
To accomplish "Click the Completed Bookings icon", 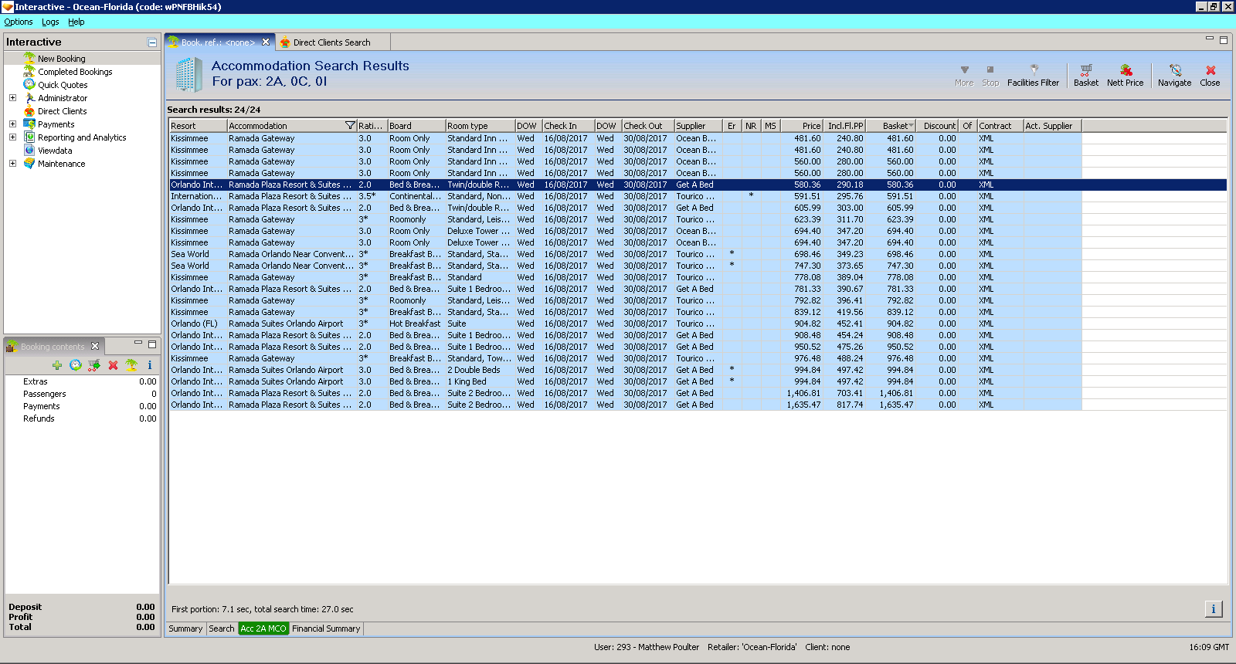I will (x=29, y=71).
